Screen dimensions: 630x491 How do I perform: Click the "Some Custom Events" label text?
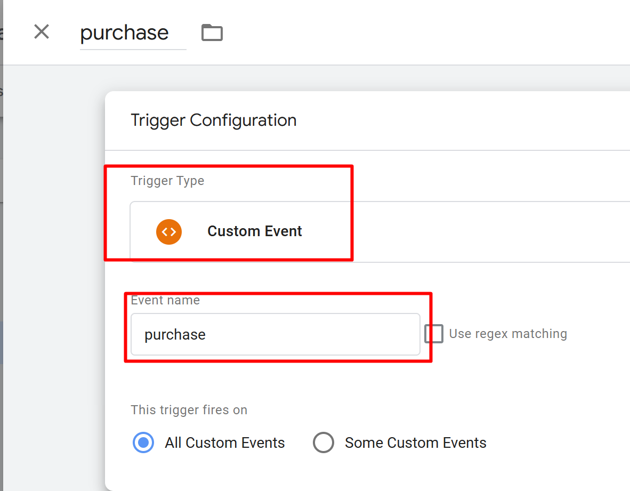click(415, 443)
